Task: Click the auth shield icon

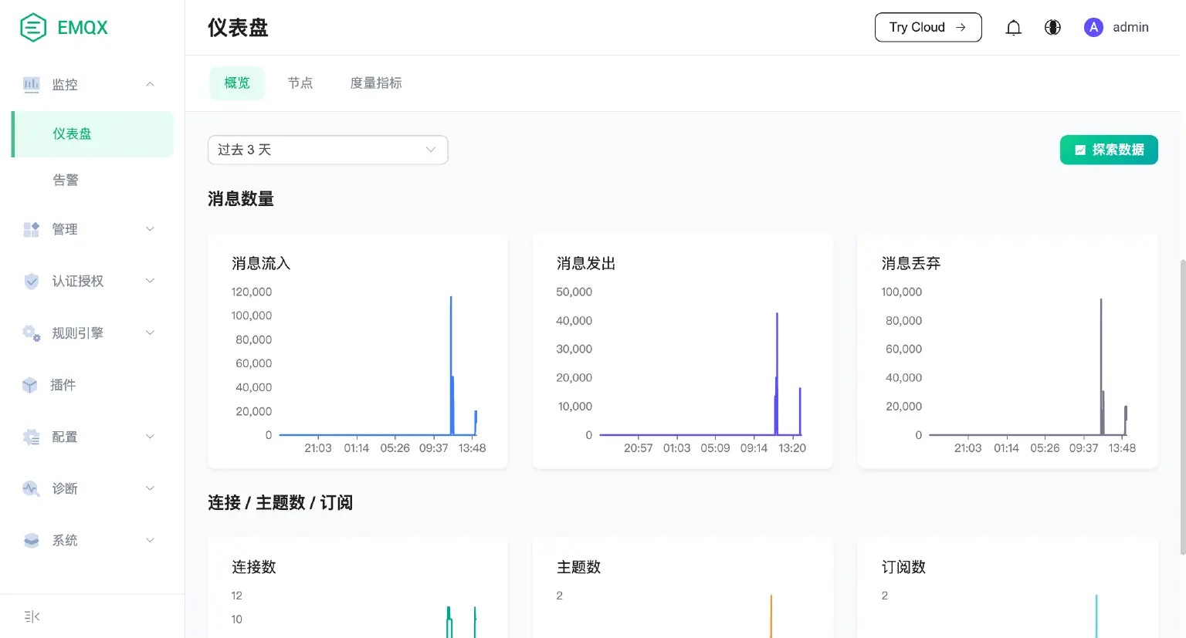Action: tap(31, 282)
